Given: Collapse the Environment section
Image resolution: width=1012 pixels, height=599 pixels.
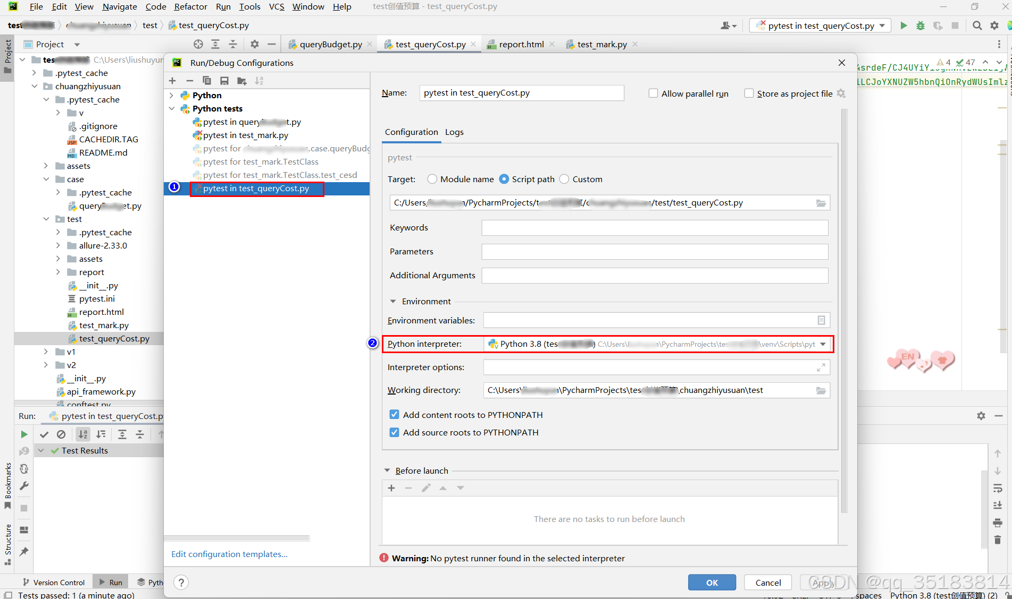Looking at the screenshot, I should coord(393,301).
